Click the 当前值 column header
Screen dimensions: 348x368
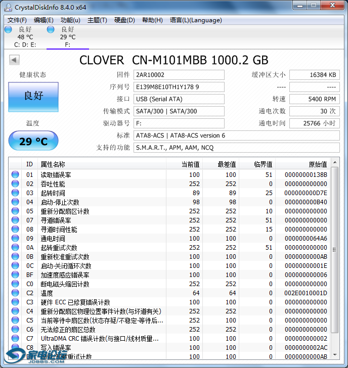click(184, 164)
